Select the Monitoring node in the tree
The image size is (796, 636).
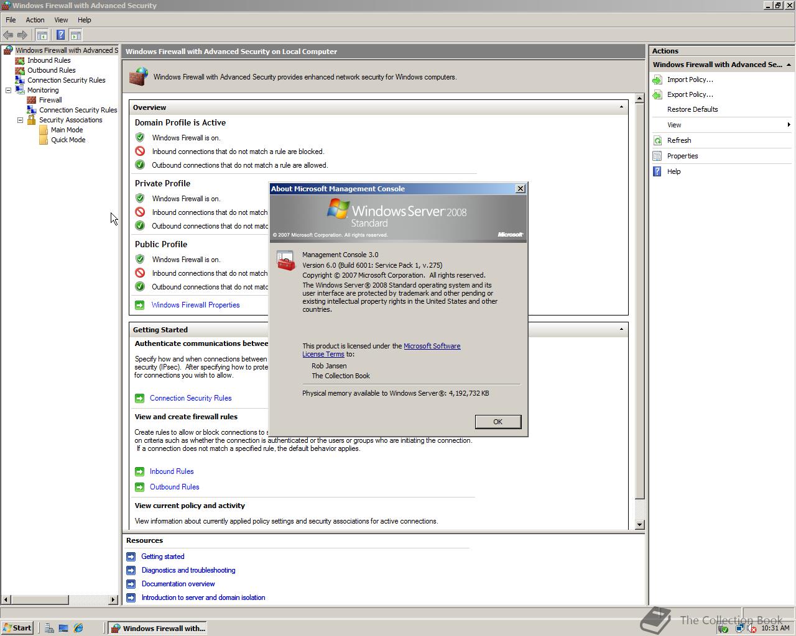click(x=42, y=90)
